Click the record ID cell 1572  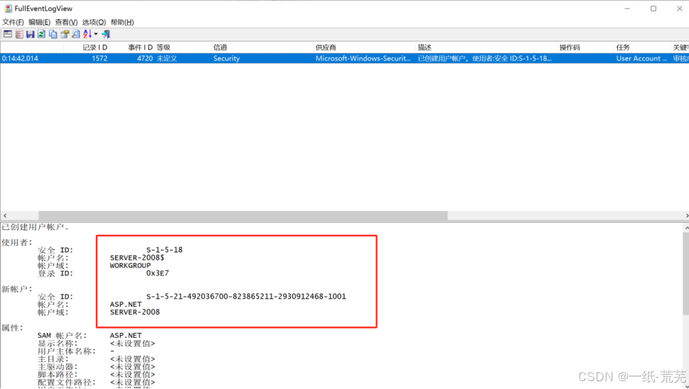tap(100, 58)
